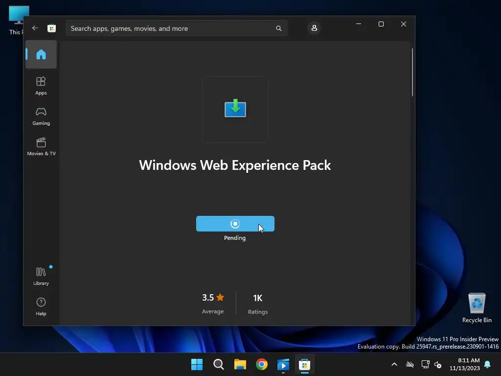Open taskbar Search
This screenshot has height=376, width=501.
(219, 364)
